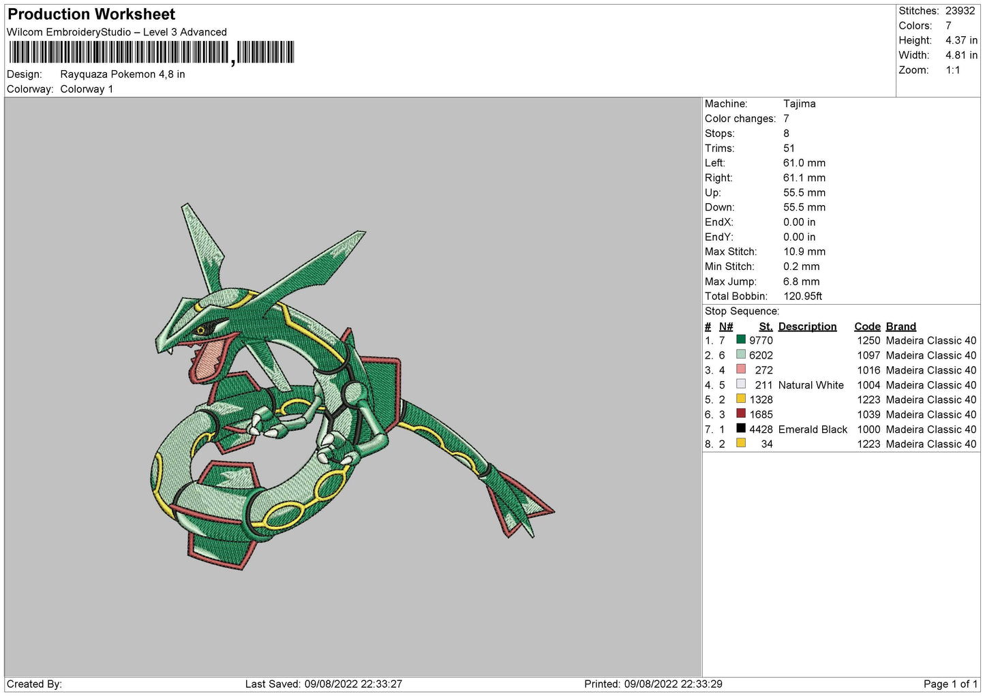This screenshot has height=696, width=985.
Task: Click 'Page 1 of 1' in footer
Action: click(950, 684)
